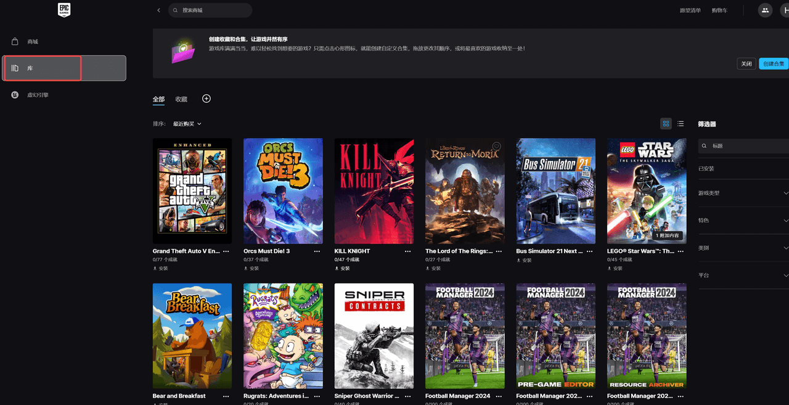Screen dimensions: 789x405
Task: Open the Grand Theft Auto V cover thumbnail
Action: click(192, 191)
